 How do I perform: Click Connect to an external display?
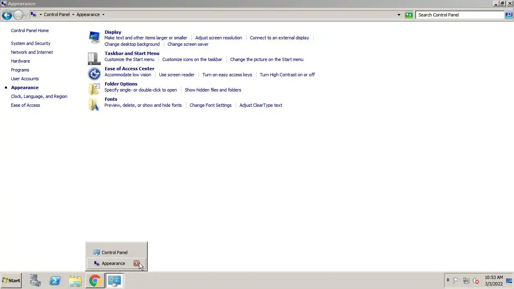(x=279, y=38)
